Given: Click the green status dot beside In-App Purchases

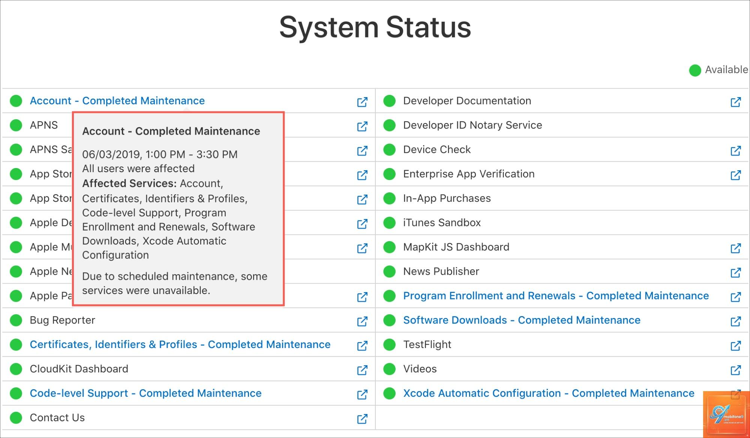Looking at the screenshot, I should (390, 198).
